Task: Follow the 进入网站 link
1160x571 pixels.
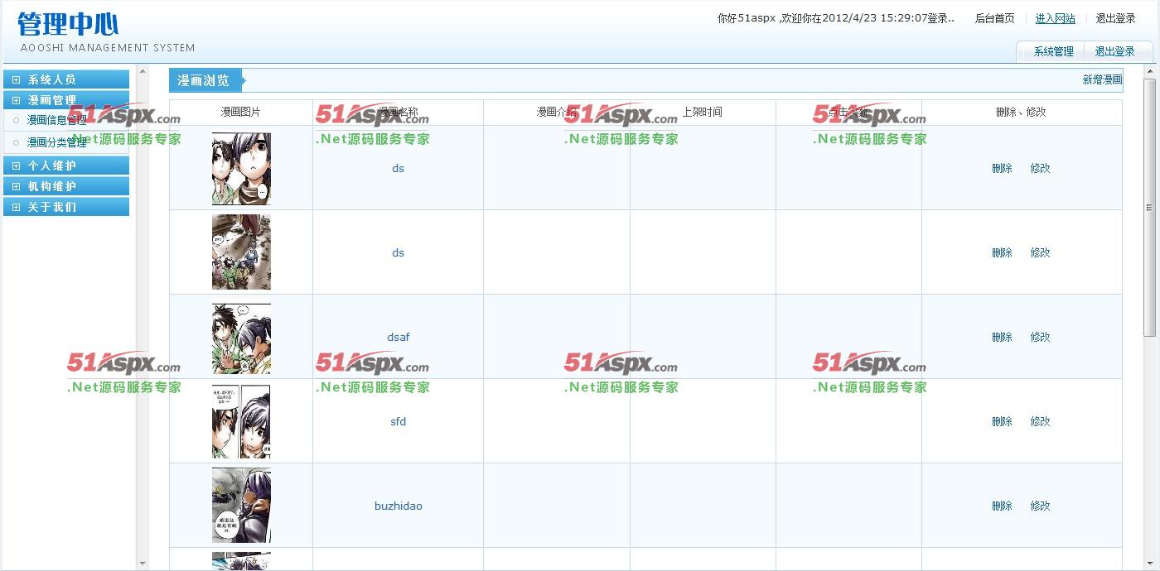Action: click(1055, 18)
